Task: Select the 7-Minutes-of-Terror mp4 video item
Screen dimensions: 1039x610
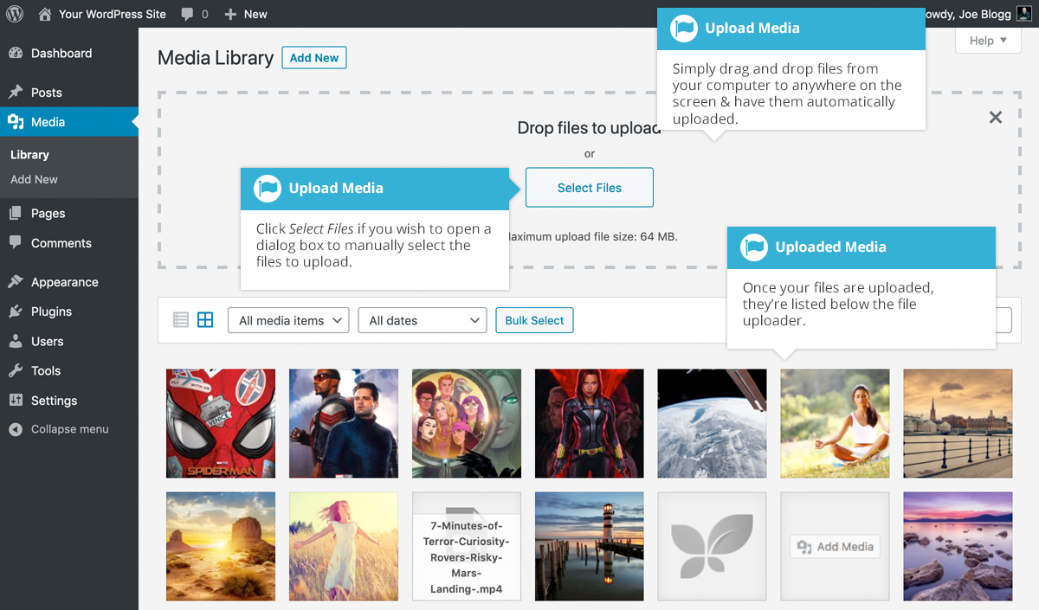Action: (x=467, y=546)
